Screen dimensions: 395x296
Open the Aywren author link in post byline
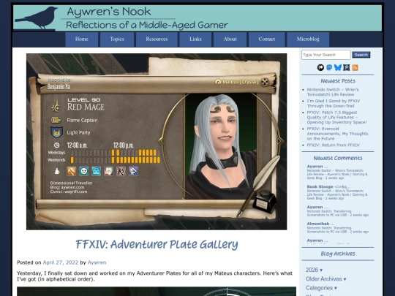click(x=97, y=262)
